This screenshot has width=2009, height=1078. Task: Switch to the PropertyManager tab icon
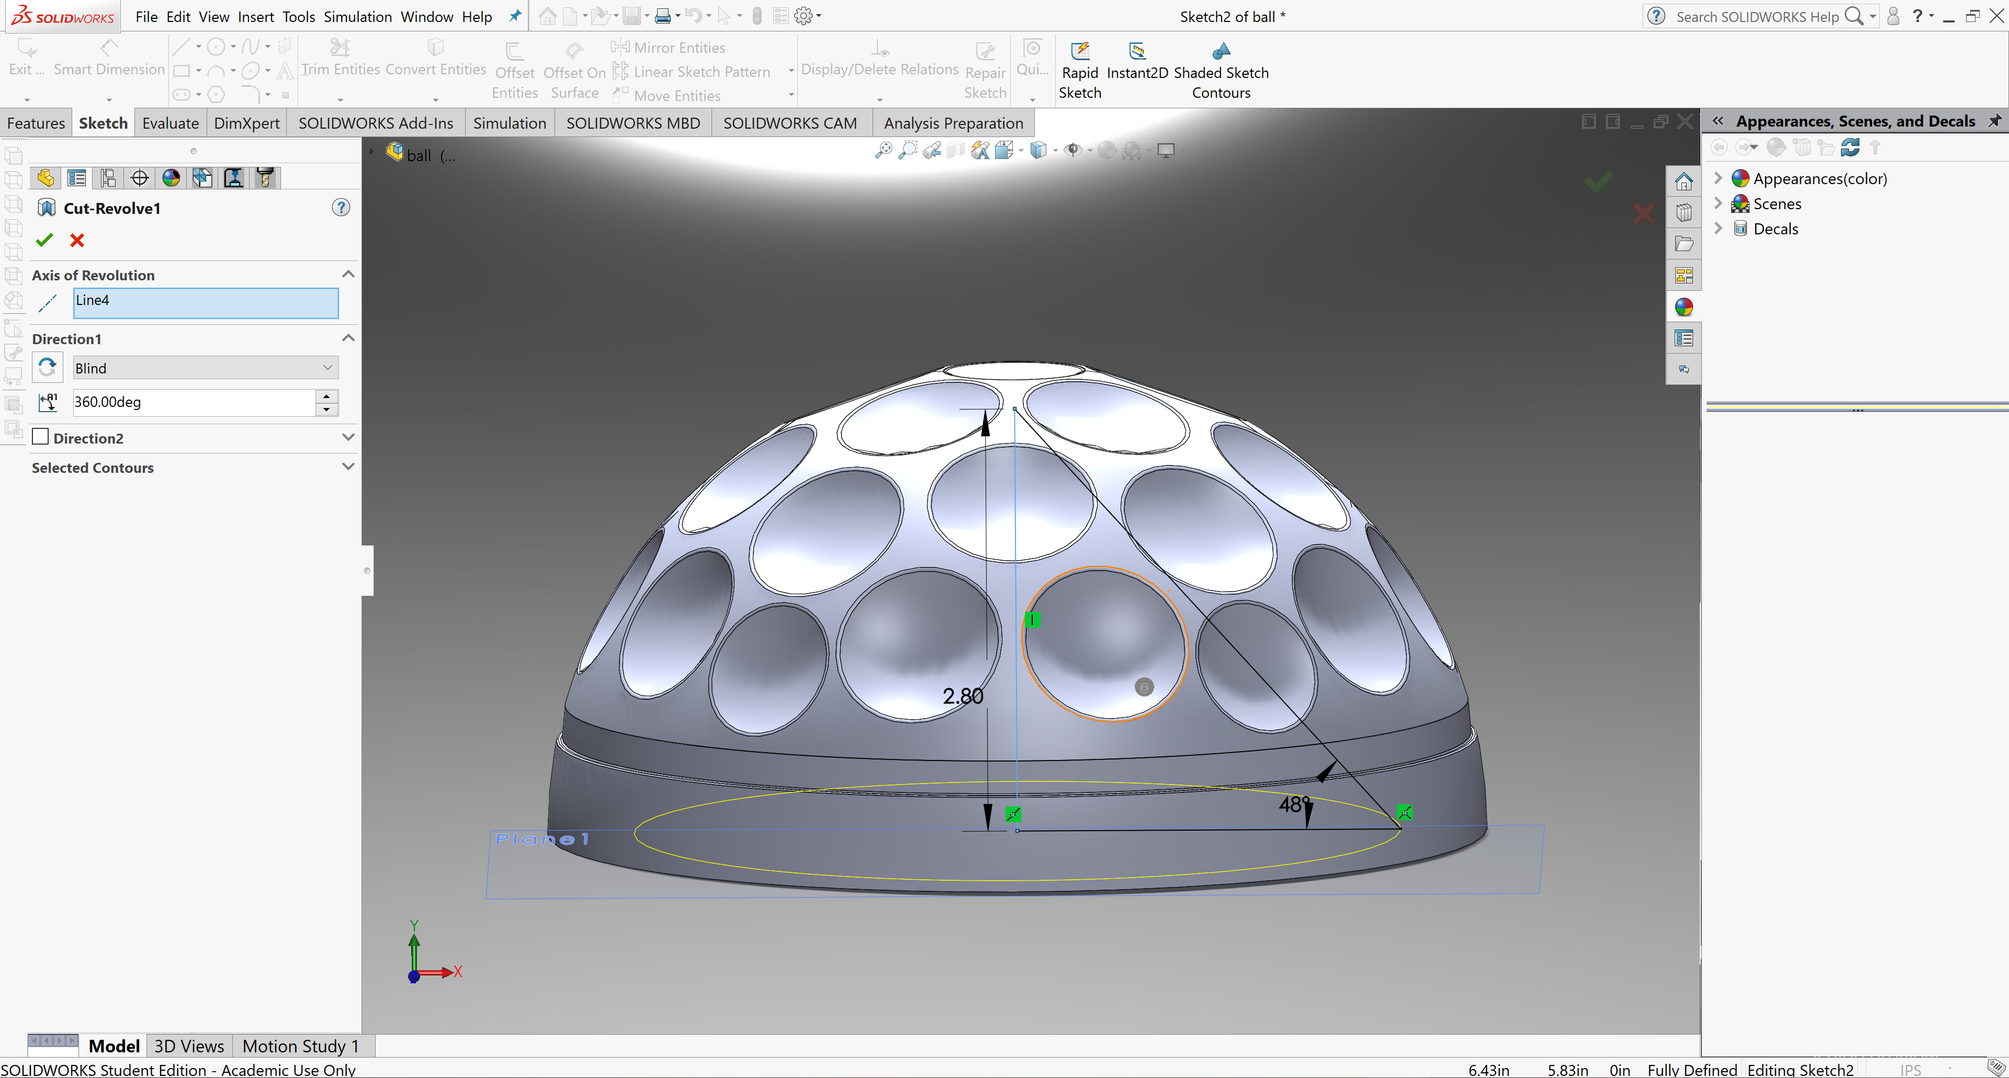tap(76, 178)
